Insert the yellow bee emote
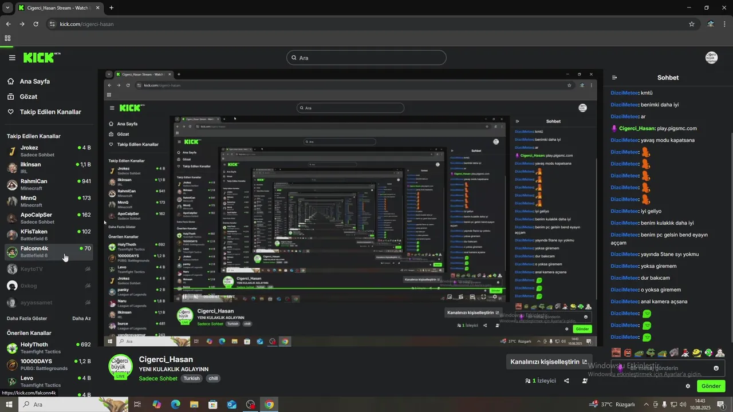733x412 pixels. coord(697,353)
